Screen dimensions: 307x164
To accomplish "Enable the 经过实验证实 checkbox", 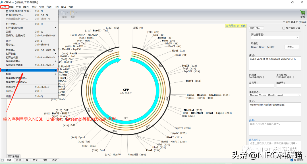I will pos(283,28).
